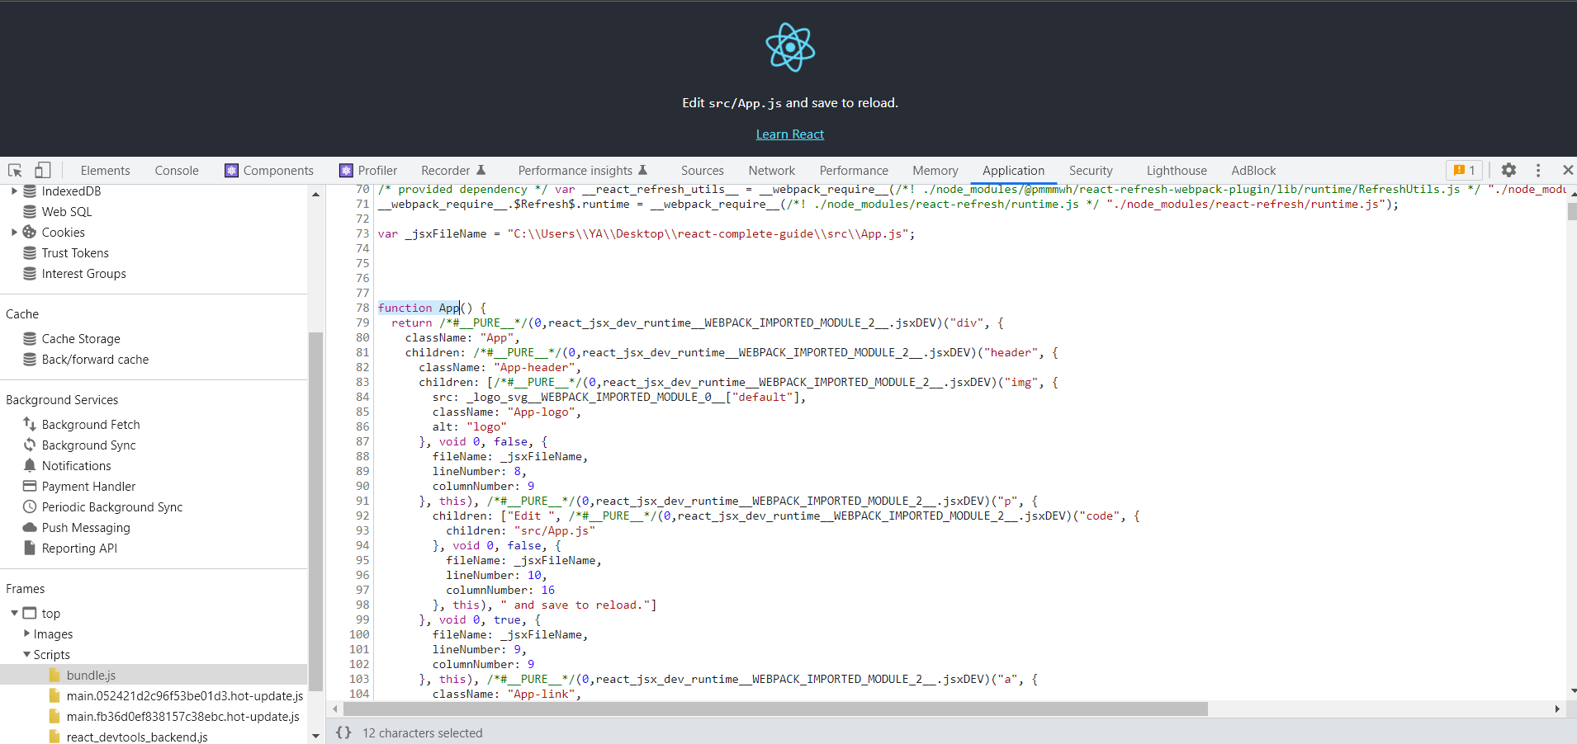The height and width of the screenshot is (744, 1577).
Task: Select Back/forward cache under Cache
Action: 95,359
